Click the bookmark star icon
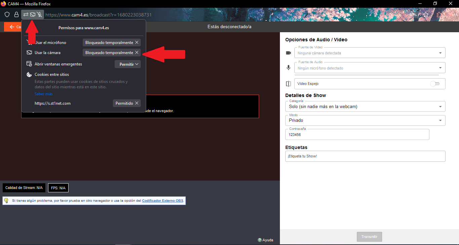 click(x=426, y=15)
